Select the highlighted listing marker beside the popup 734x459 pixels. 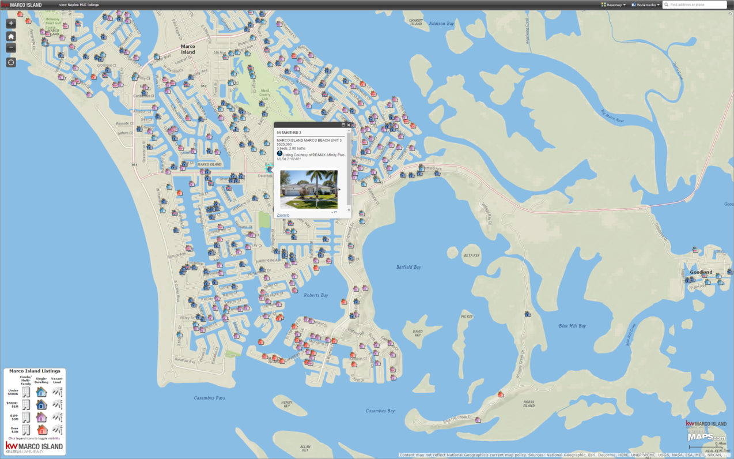270,170
